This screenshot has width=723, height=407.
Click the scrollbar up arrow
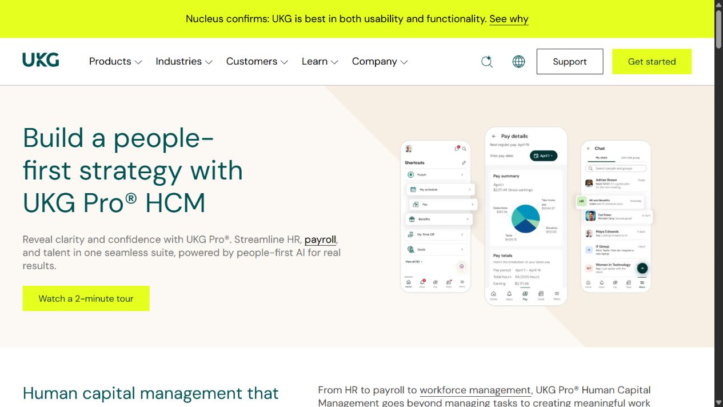(718, 4)
